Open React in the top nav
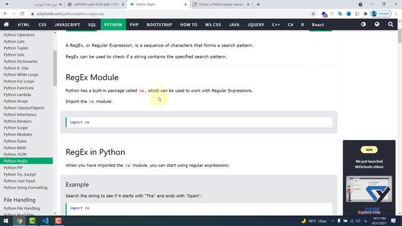Screen dimensions: 402x226 coord(318,24)
